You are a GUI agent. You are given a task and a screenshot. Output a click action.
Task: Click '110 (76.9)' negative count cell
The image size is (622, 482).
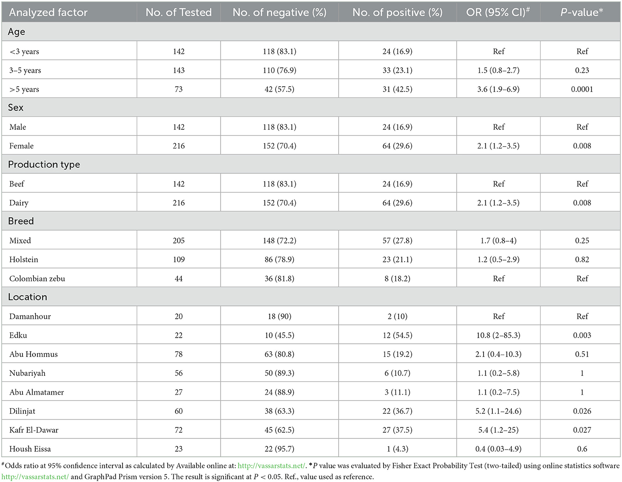[x=279, y=70]
